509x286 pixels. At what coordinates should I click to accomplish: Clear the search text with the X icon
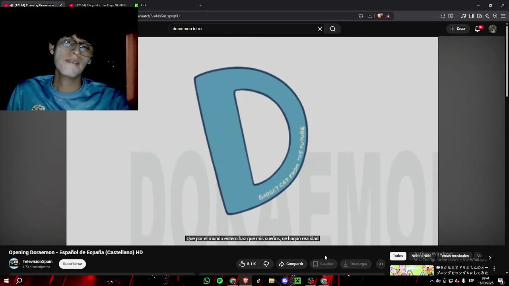click(x=320, y=29)
